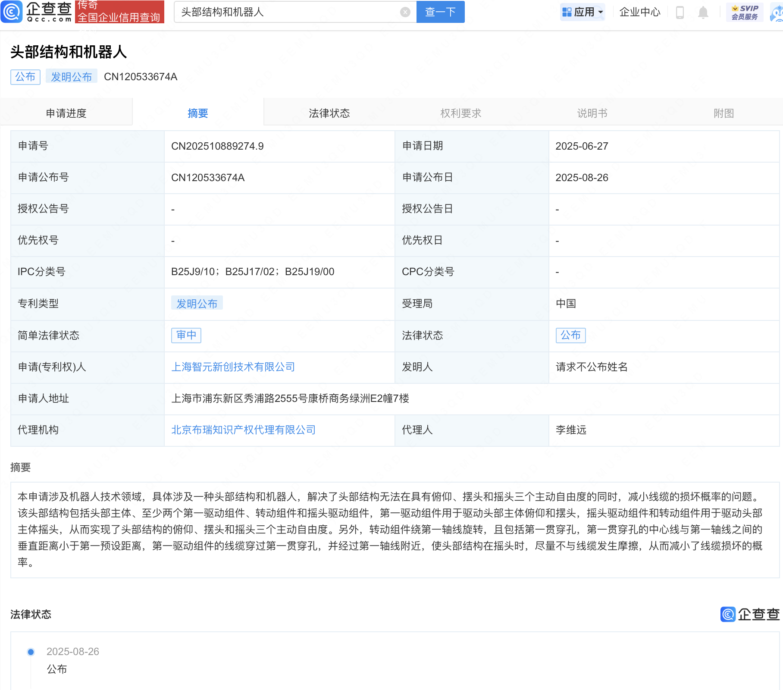783x690 pixels.
Task: Open 企业中心 in the header
Action: coord(639,12)
